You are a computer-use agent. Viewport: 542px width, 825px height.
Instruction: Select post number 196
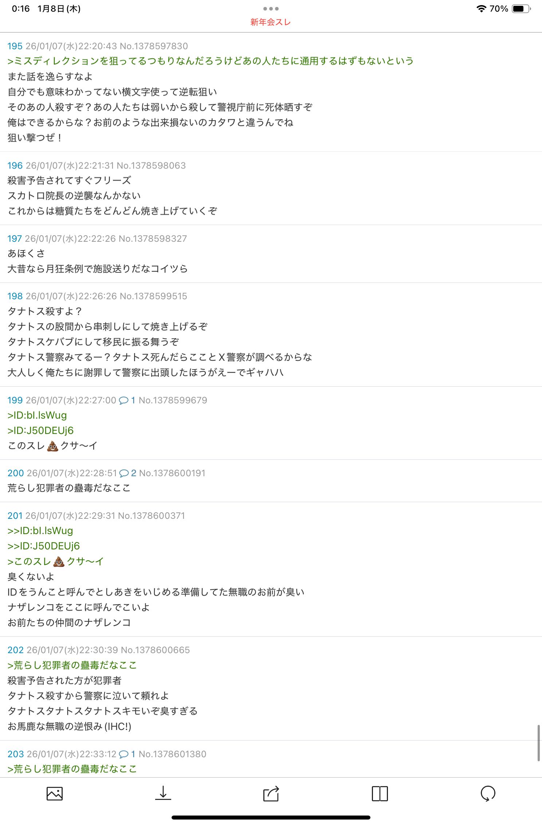[x=15, y=166]
